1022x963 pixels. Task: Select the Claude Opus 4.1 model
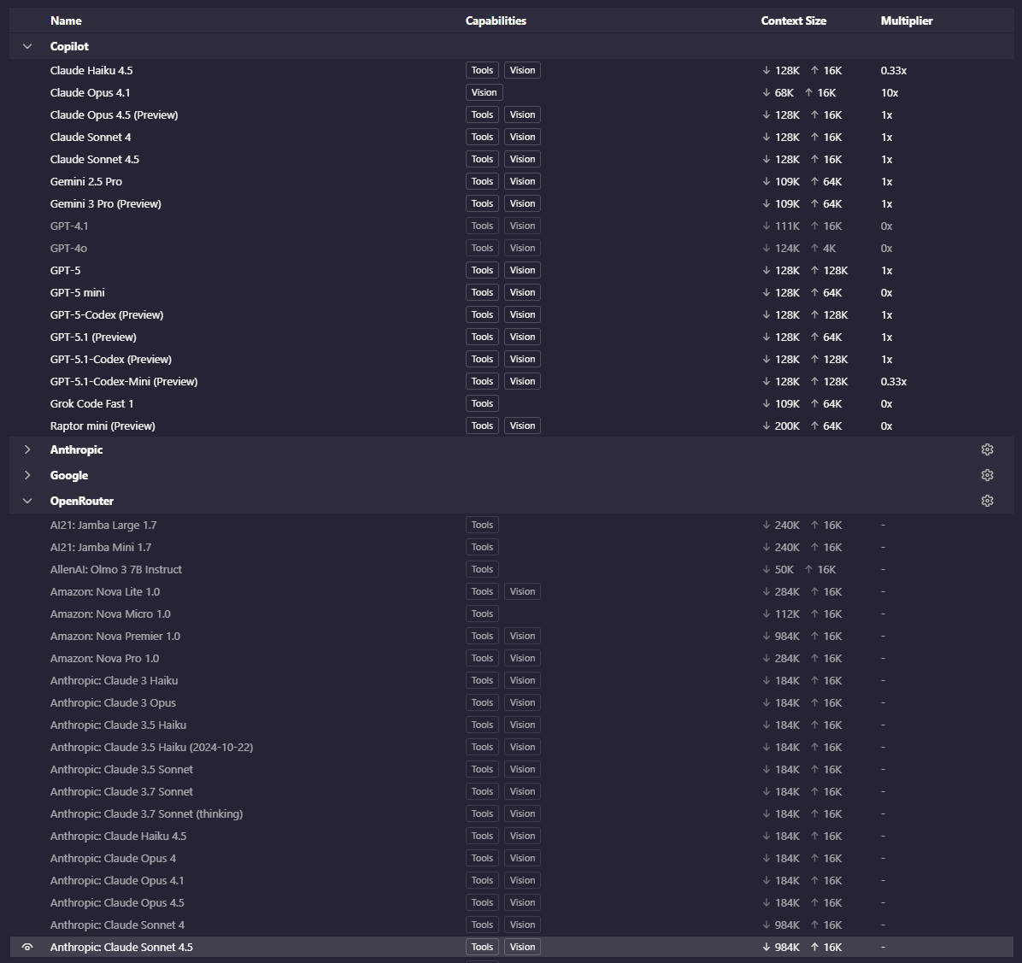coord(512,92)
